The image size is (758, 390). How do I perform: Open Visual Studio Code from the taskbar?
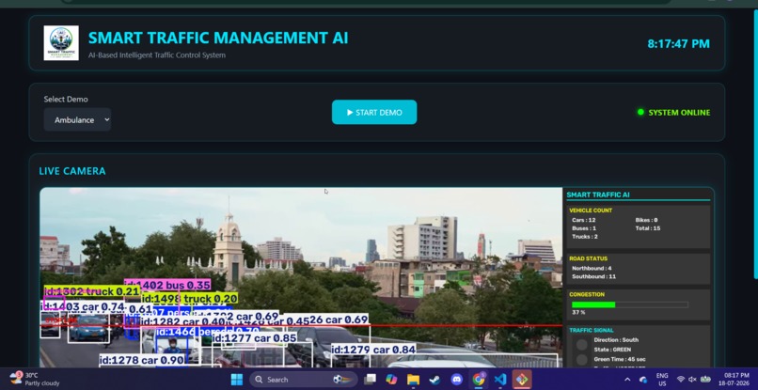[500, 380]
